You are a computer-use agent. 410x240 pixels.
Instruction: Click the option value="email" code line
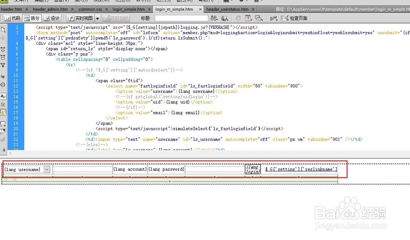(169, 113)
